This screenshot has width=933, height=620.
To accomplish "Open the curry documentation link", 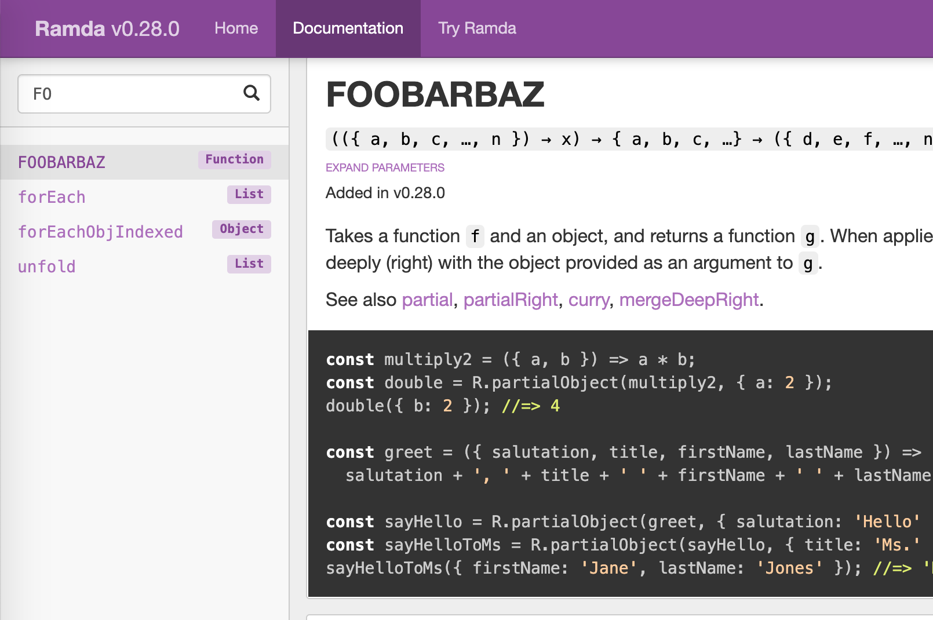I will coord(589,300).
